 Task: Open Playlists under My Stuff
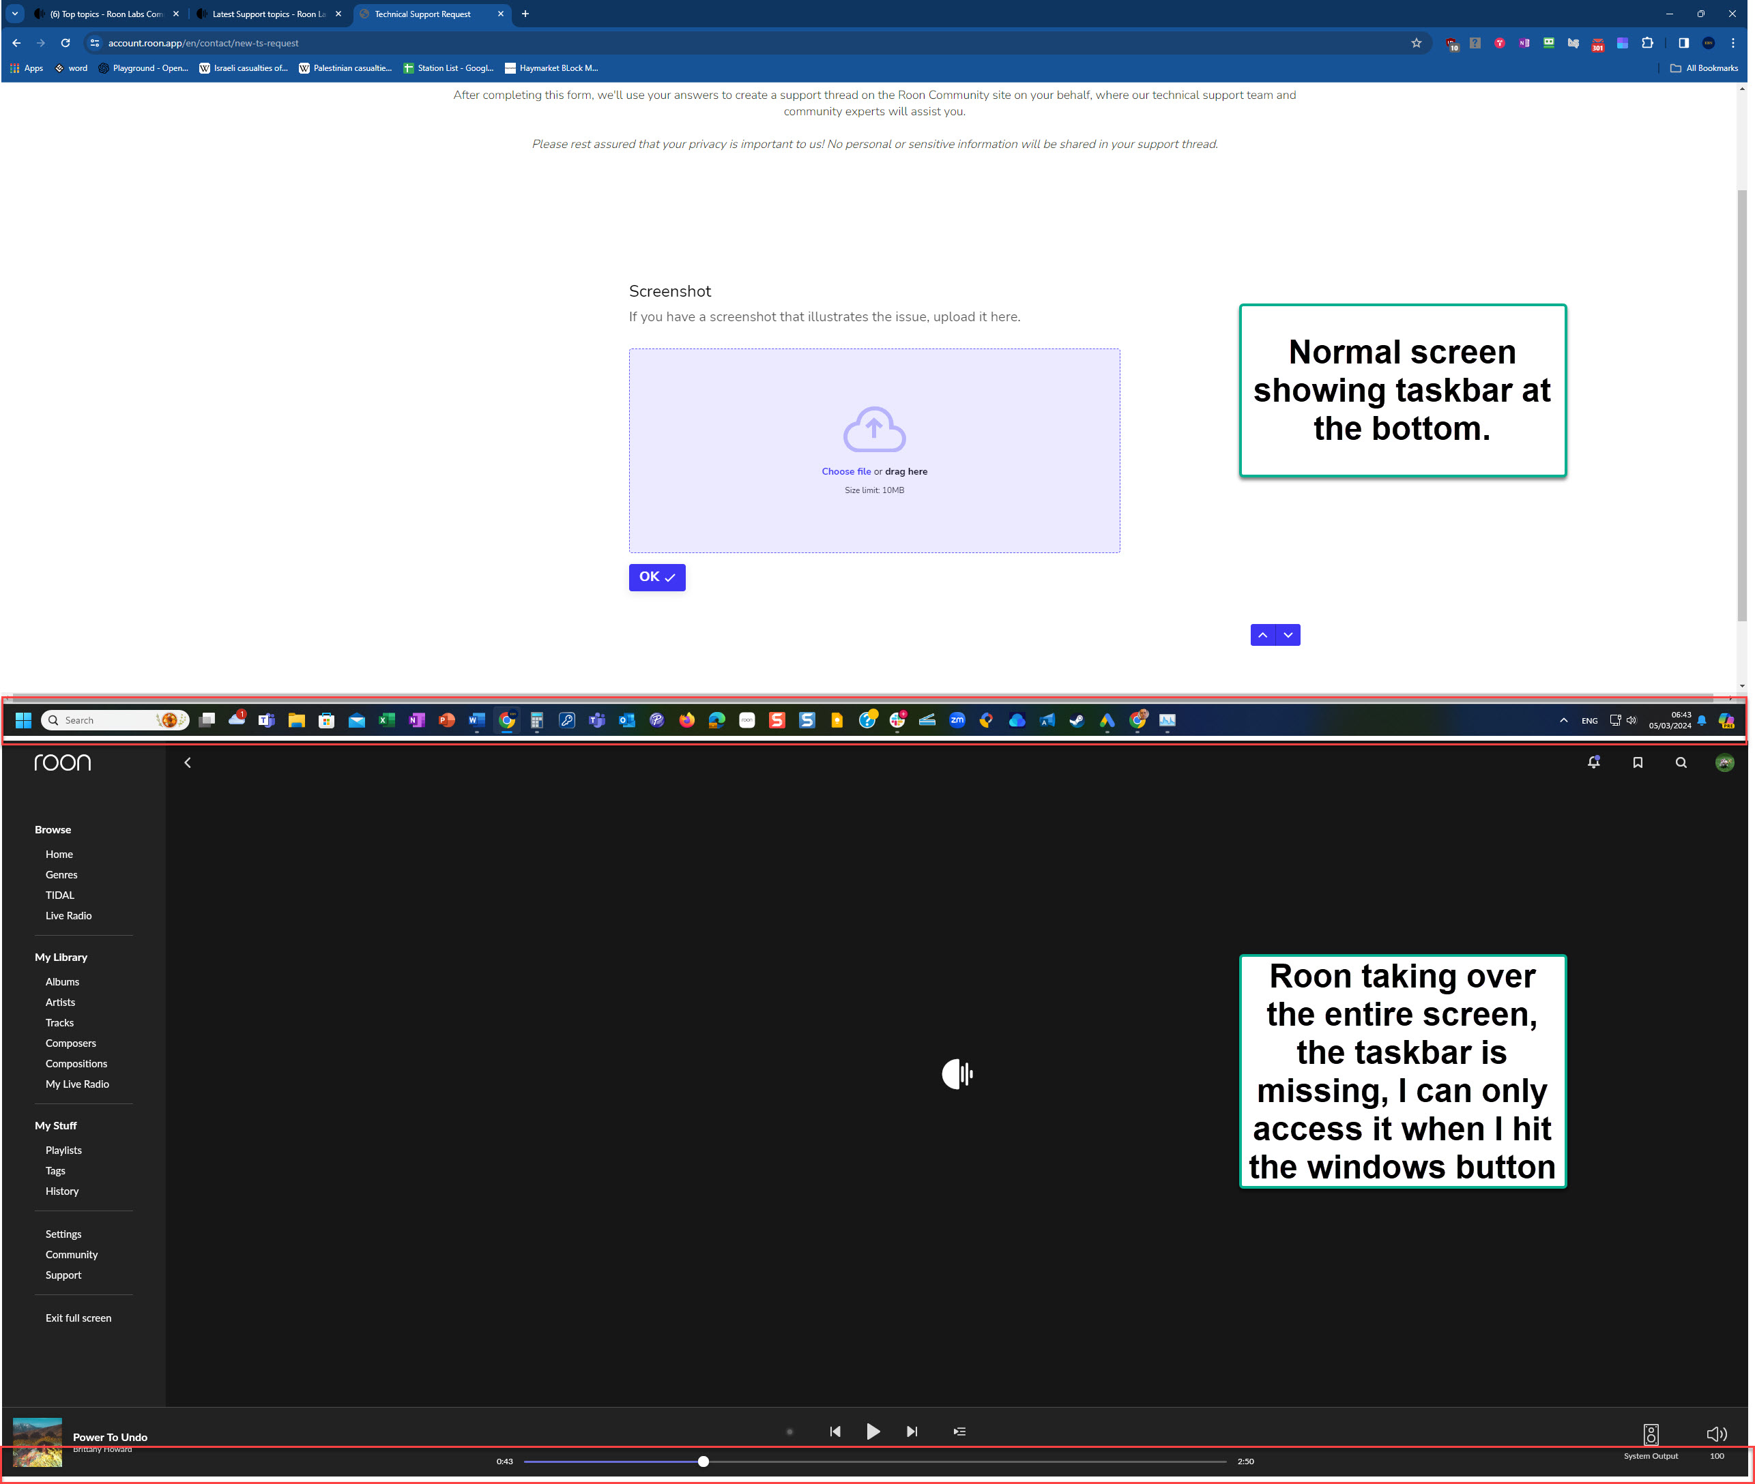tap(64, 1150)
